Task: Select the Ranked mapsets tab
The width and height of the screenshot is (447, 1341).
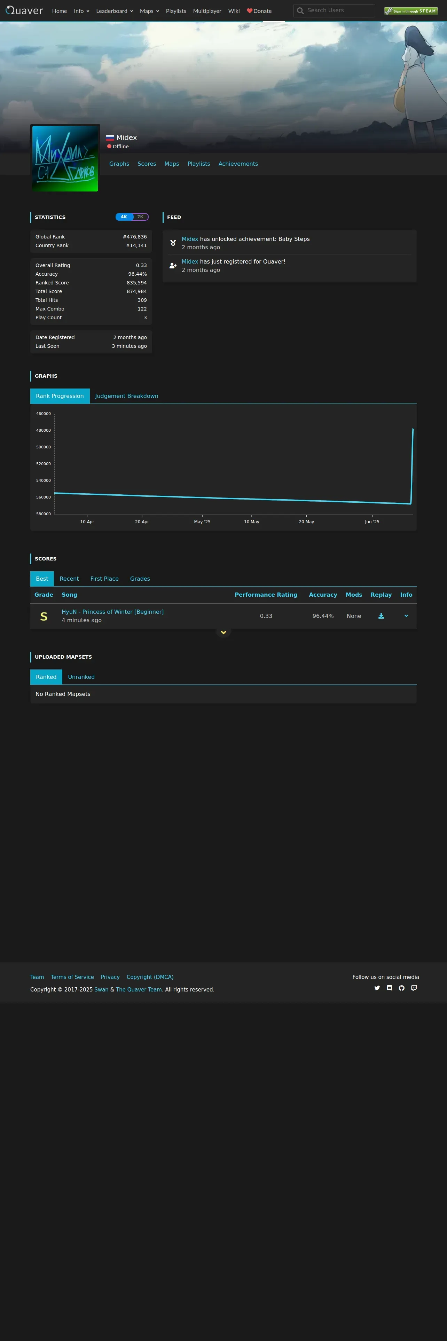Action: click(x=46, y=677)
